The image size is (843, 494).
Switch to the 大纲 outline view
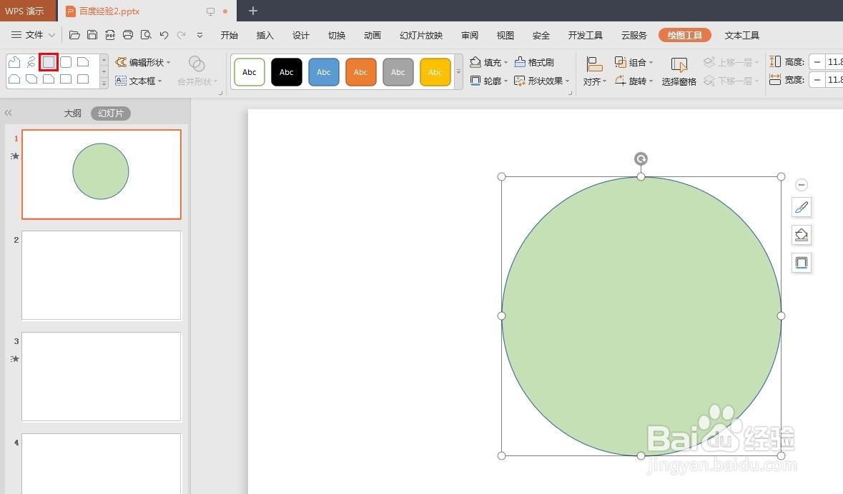click(x=73, y=114)
